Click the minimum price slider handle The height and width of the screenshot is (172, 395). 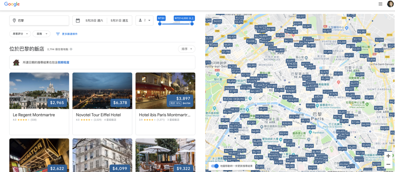click(160, 24)
